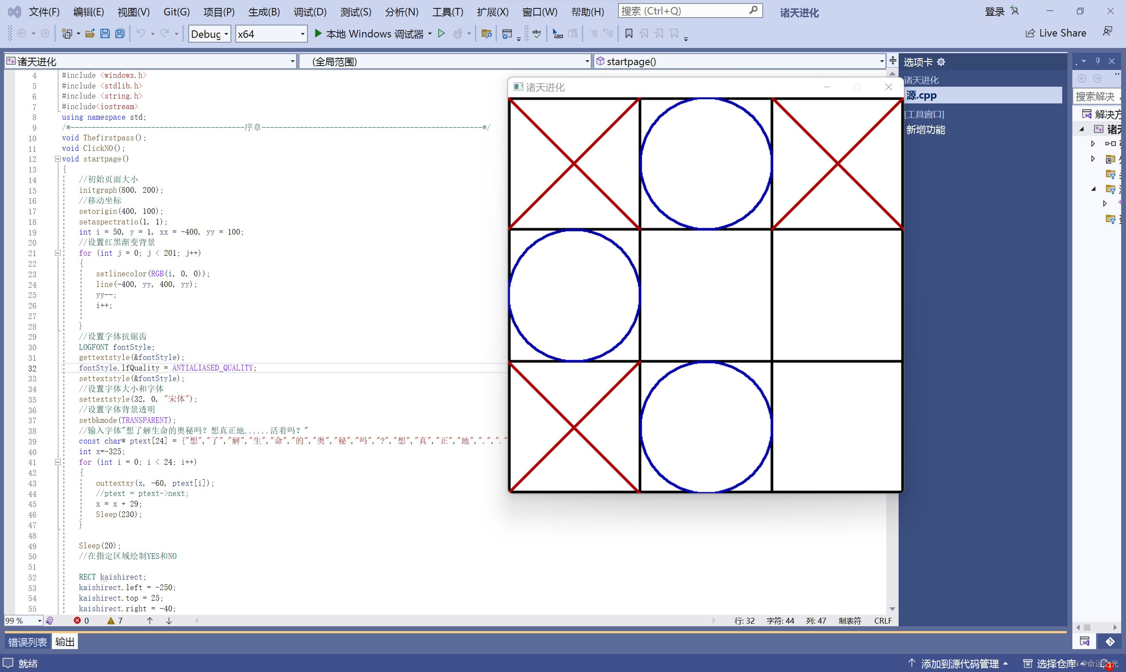
Task: Open tab options gear next to 选项卡
Action: (941, 62)
